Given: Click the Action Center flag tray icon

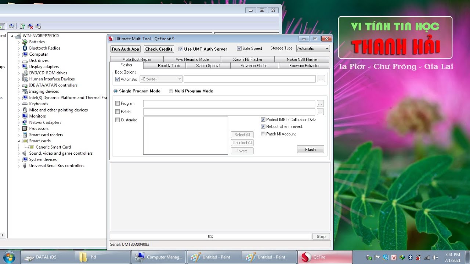Looking at the screenshot, I should coord(377,257).
